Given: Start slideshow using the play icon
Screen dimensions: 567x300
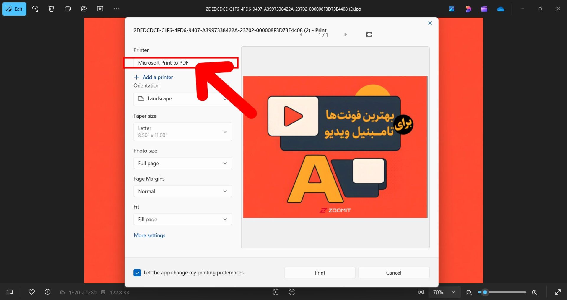Looking at the screenshot, I should coord(100,9).
